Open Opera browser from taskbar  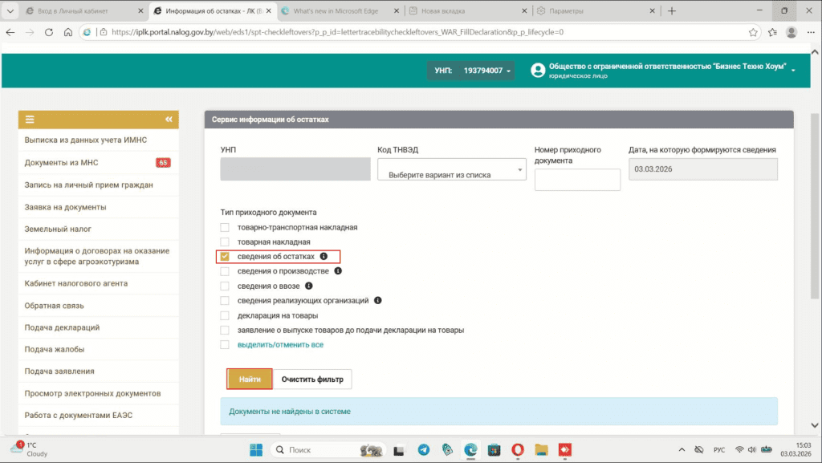[x=518, y=450]
